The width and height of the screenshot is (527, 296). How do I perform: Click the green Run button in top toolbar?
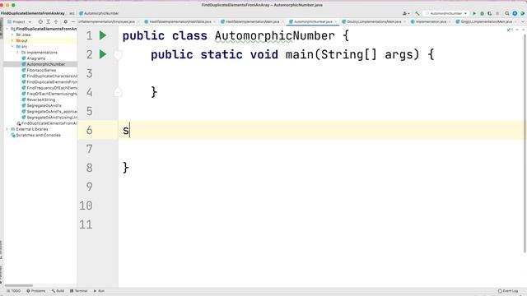pyautogui.click(x=474, y=13)
